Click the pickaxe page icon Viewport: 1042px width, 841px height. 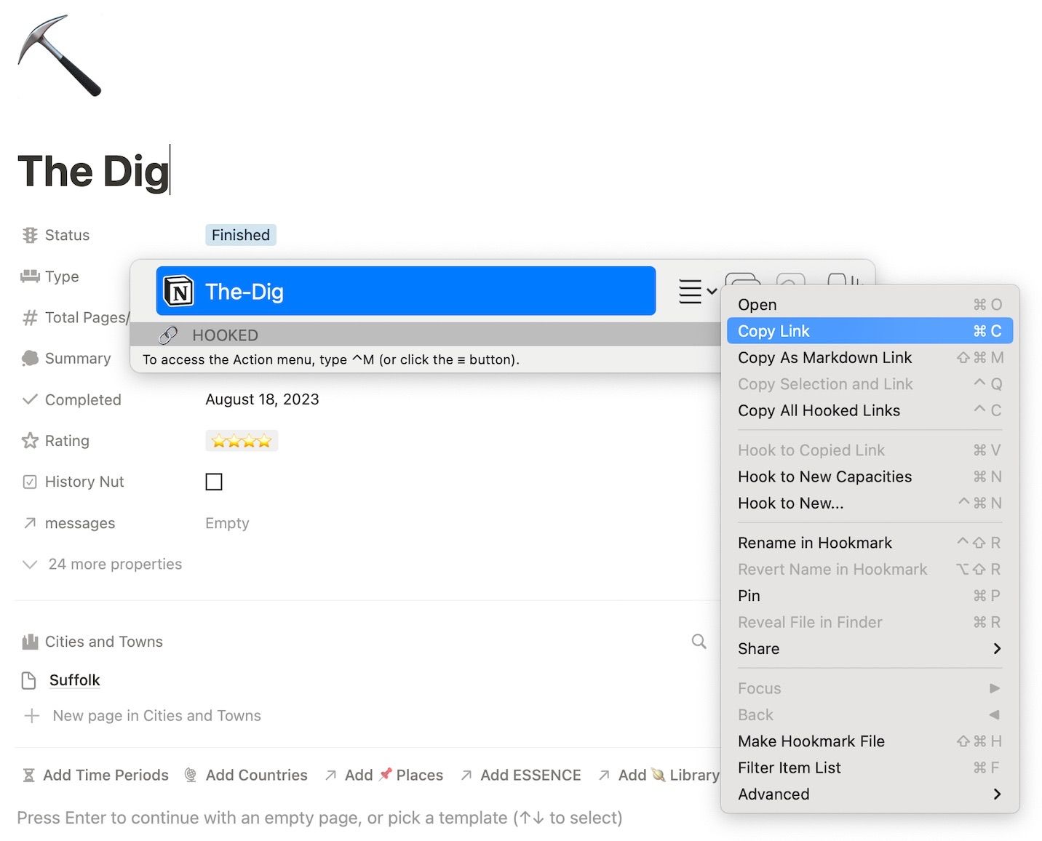pos(59,56)
